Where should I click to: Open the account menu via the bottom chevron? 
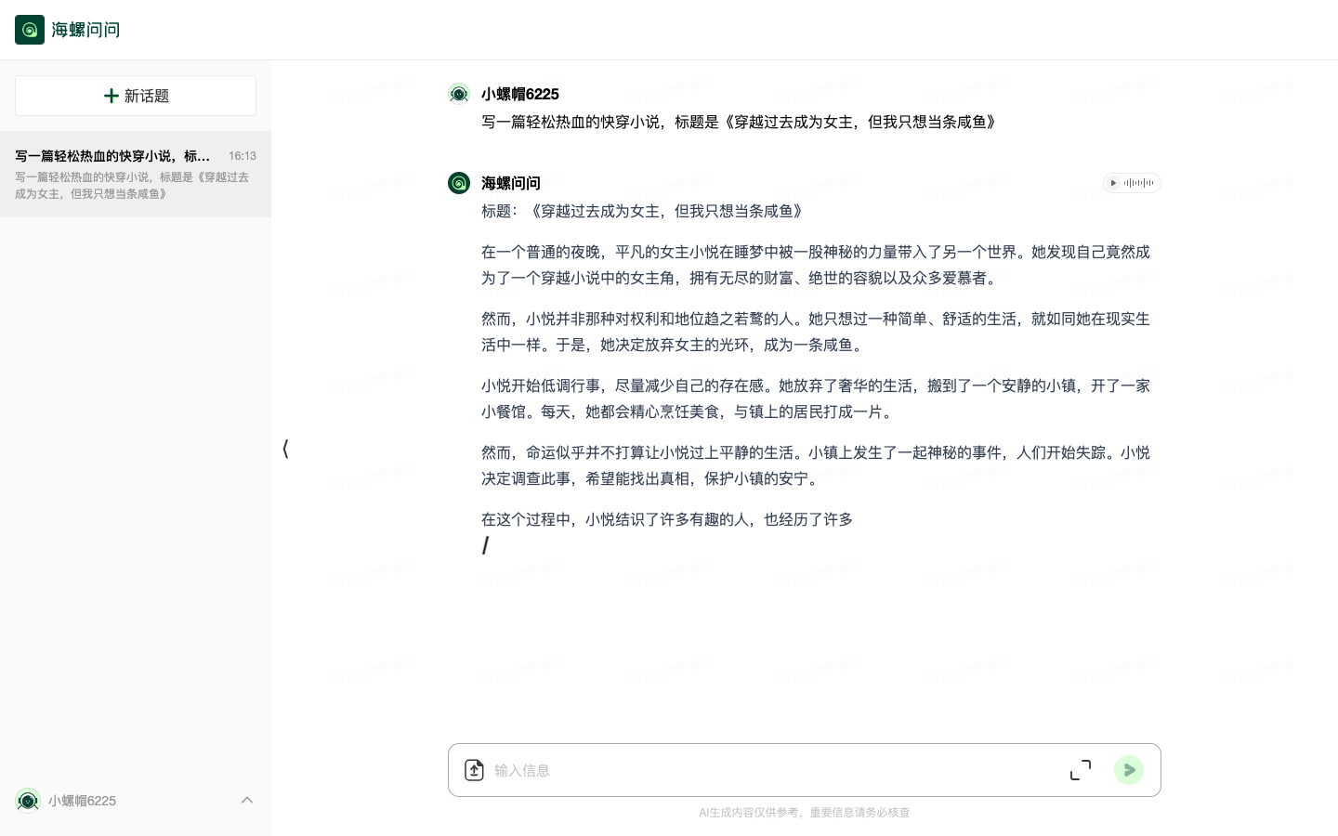247,800
